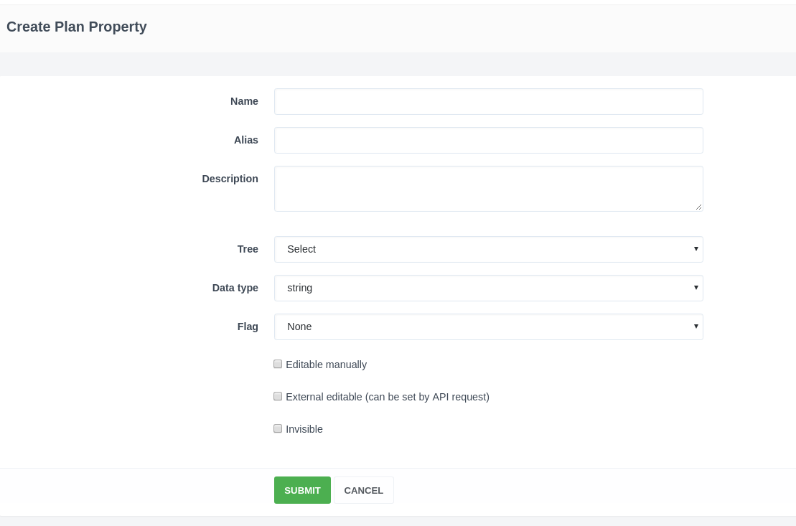Screen dimensions: 796x526
Task: Enable the Editable manually checkbox
Action: coord(278,364)
